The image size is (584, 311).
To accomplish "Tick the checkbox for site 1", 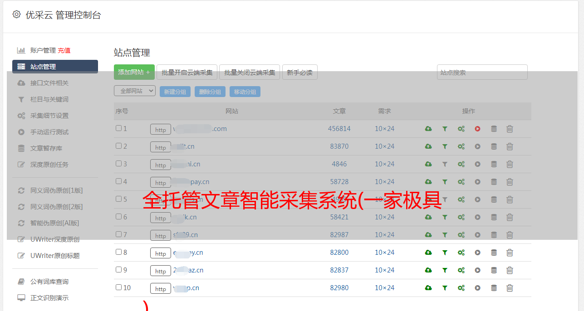I will tap(118, 128).
